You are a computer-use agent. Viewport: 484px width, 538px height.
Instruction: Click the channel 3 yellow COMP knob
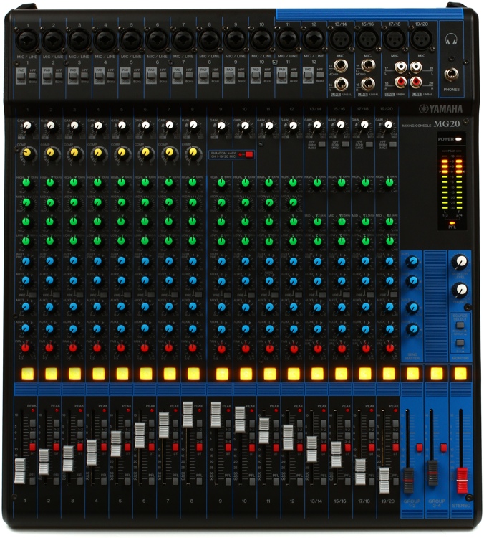click(74, 152)
